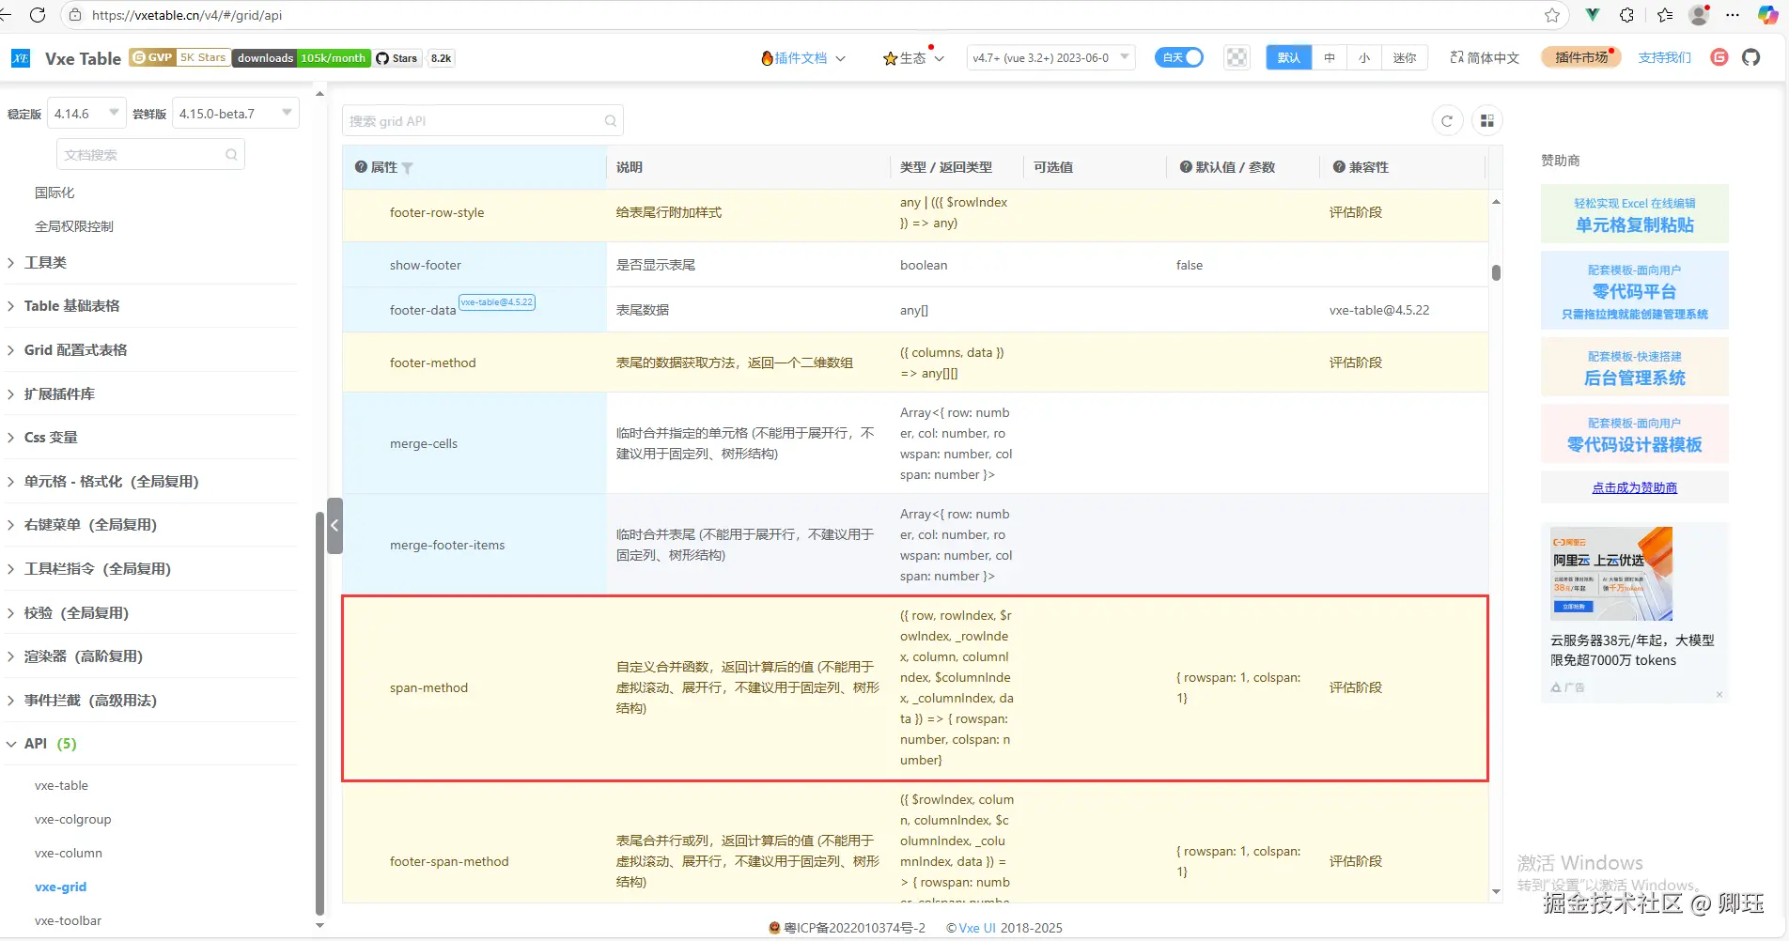Open the Gitee repository icon
Image resolution: width=1789 pixels, height=941 pixels.
pos(1719,57)
